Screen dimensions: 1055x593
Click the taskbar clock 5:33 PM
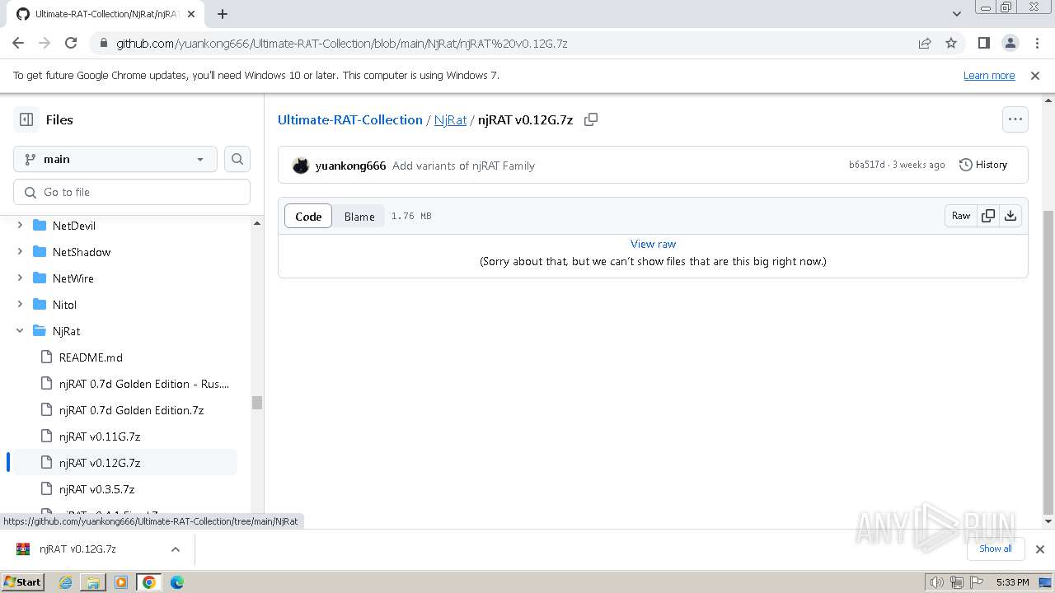pyautogui.click(x=1012, y=582)
